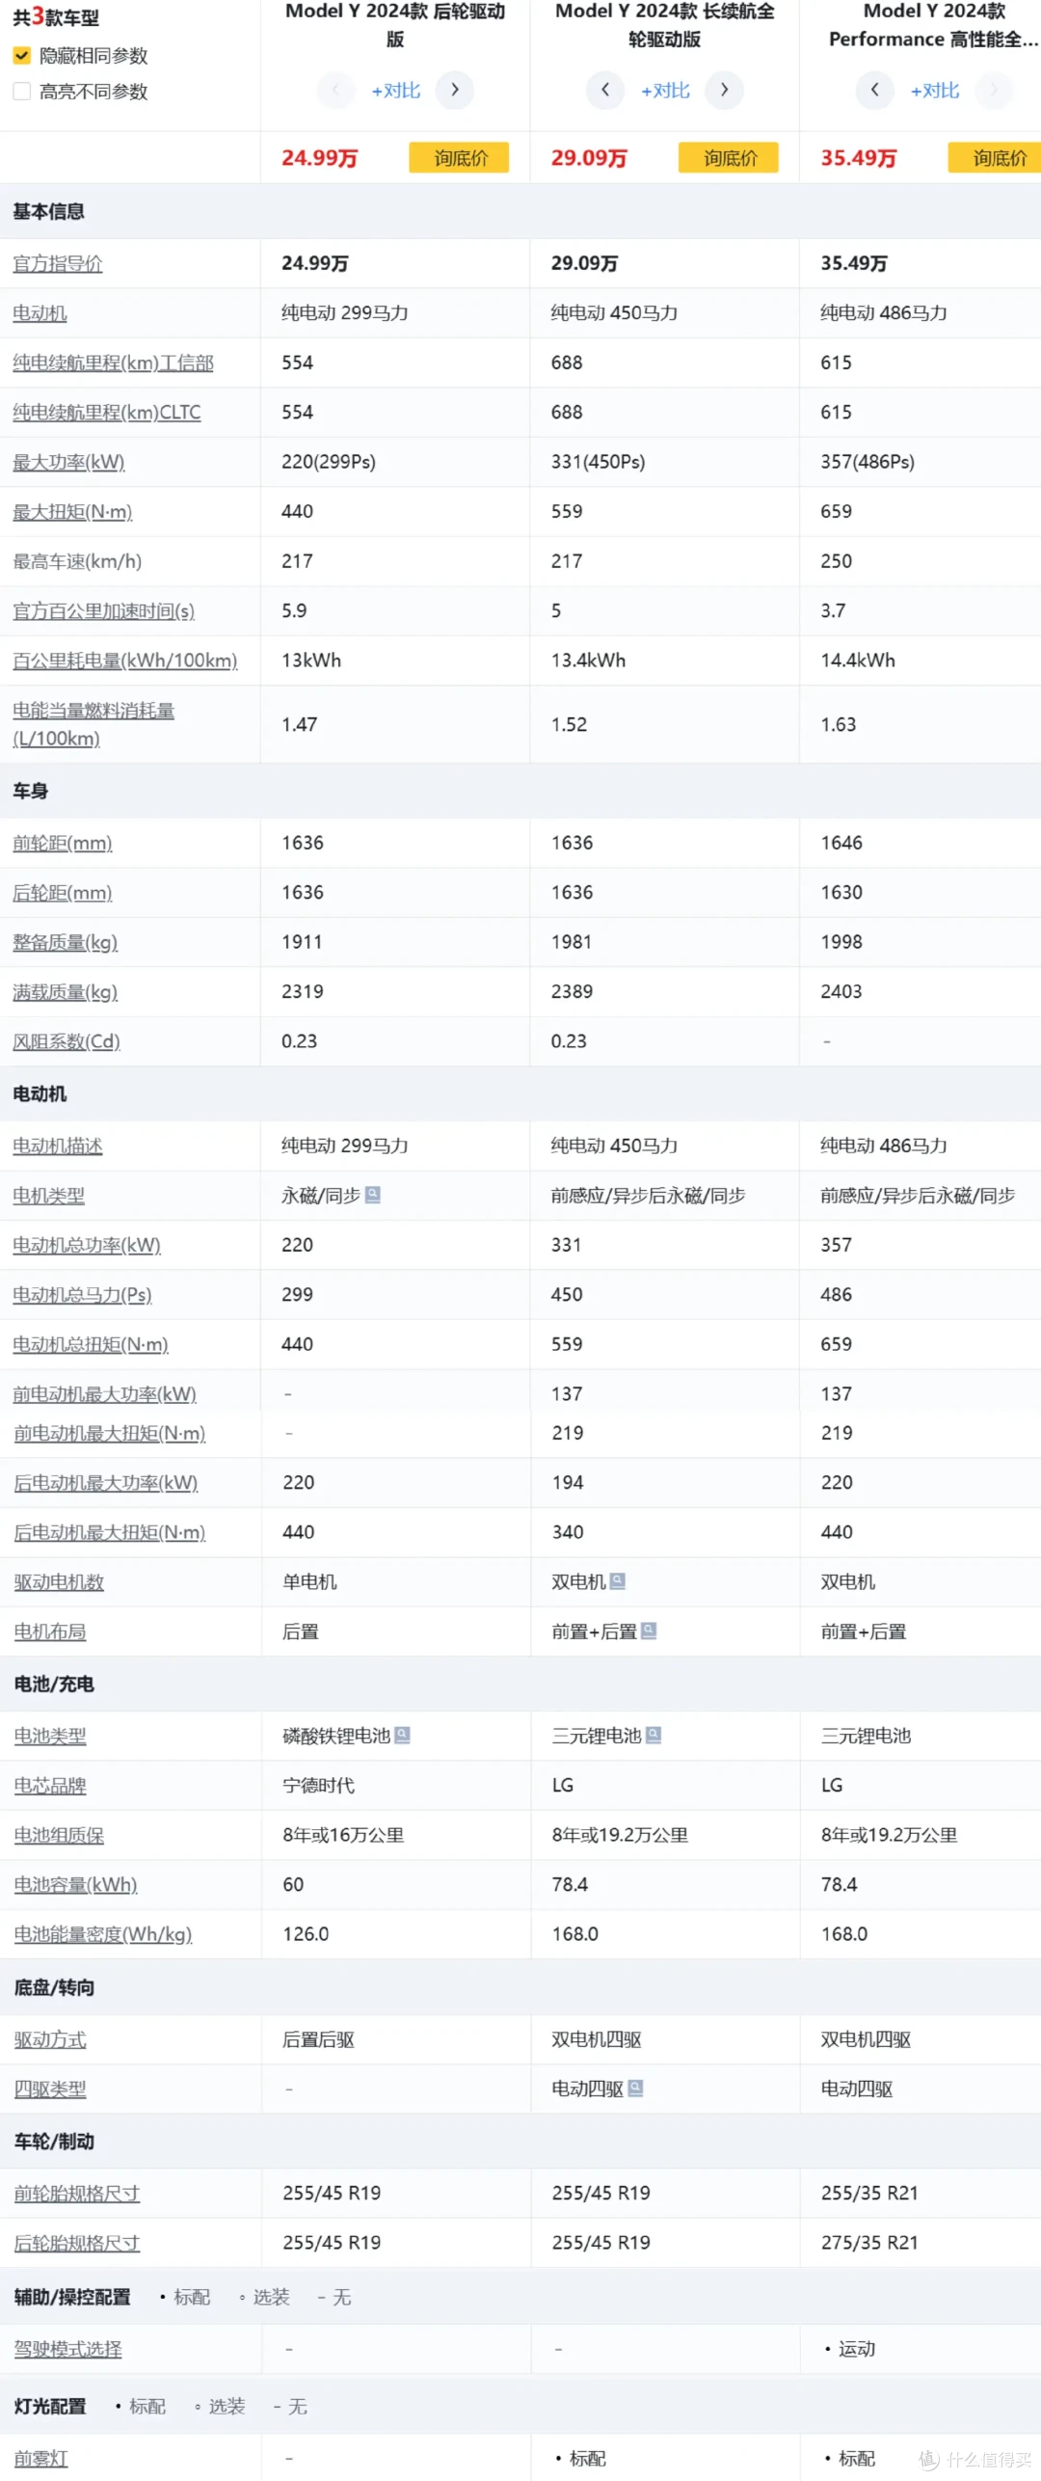Enable the 高亮不同参数 checkbox
Image resolution: width=1041 pixels, height=2481 pixels.
[22, 92]
